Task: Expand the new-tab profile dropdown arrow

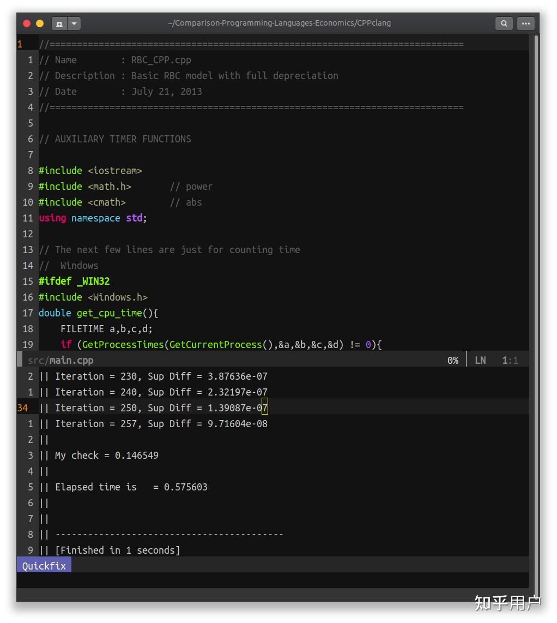Action: (74, 23)
